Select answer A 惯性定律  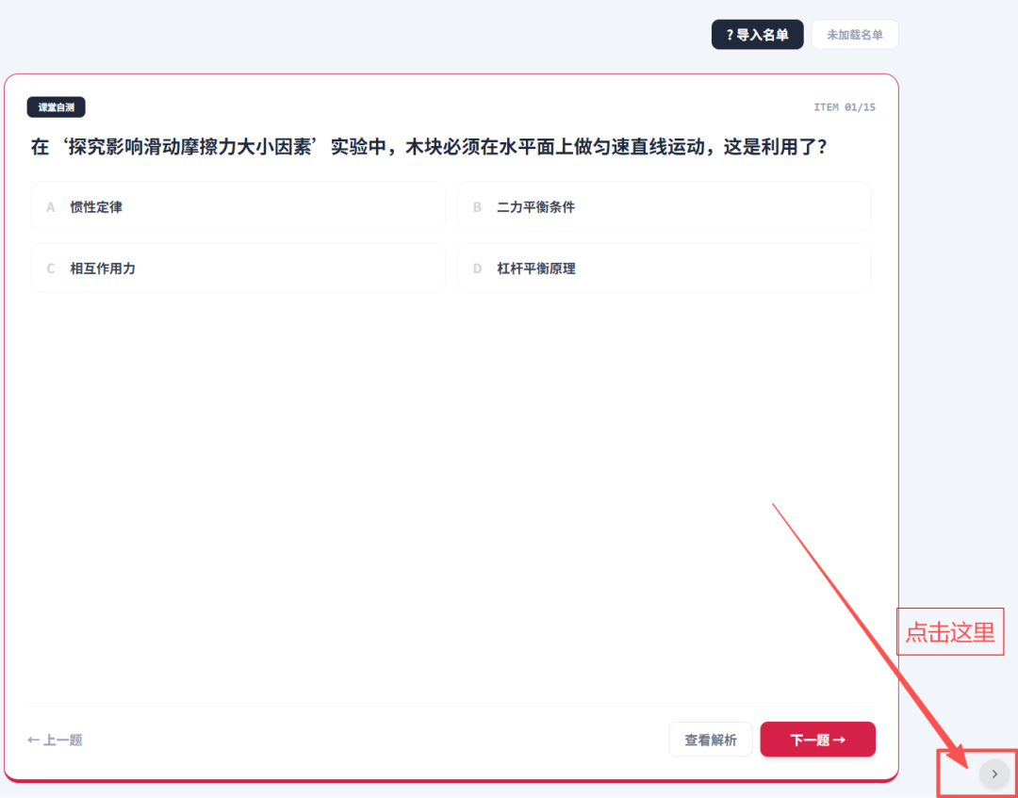pyautogui.click(x=238, y=206)
